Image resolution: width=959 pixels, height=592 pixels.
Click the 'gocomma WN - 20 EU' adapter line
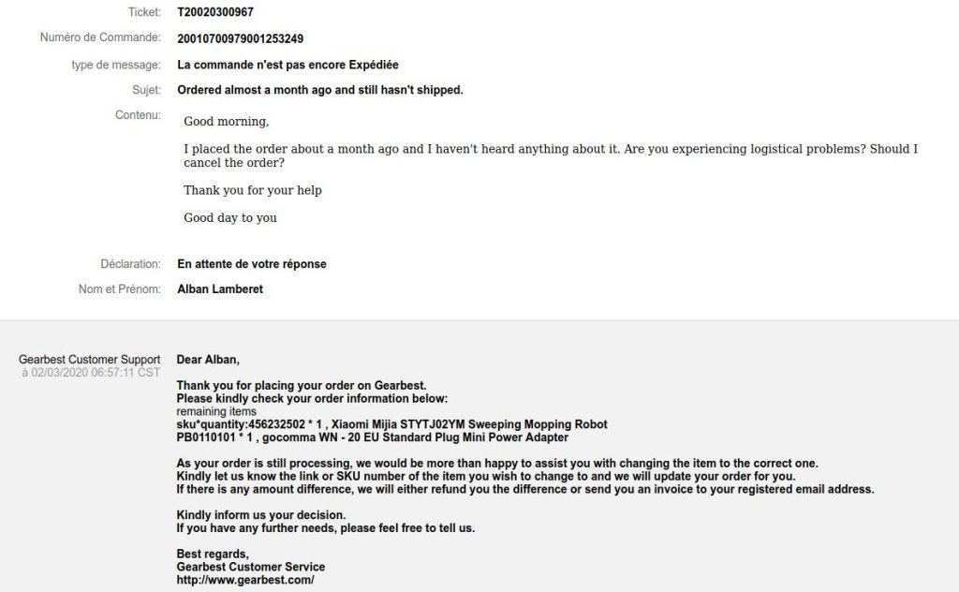point(373,437)
